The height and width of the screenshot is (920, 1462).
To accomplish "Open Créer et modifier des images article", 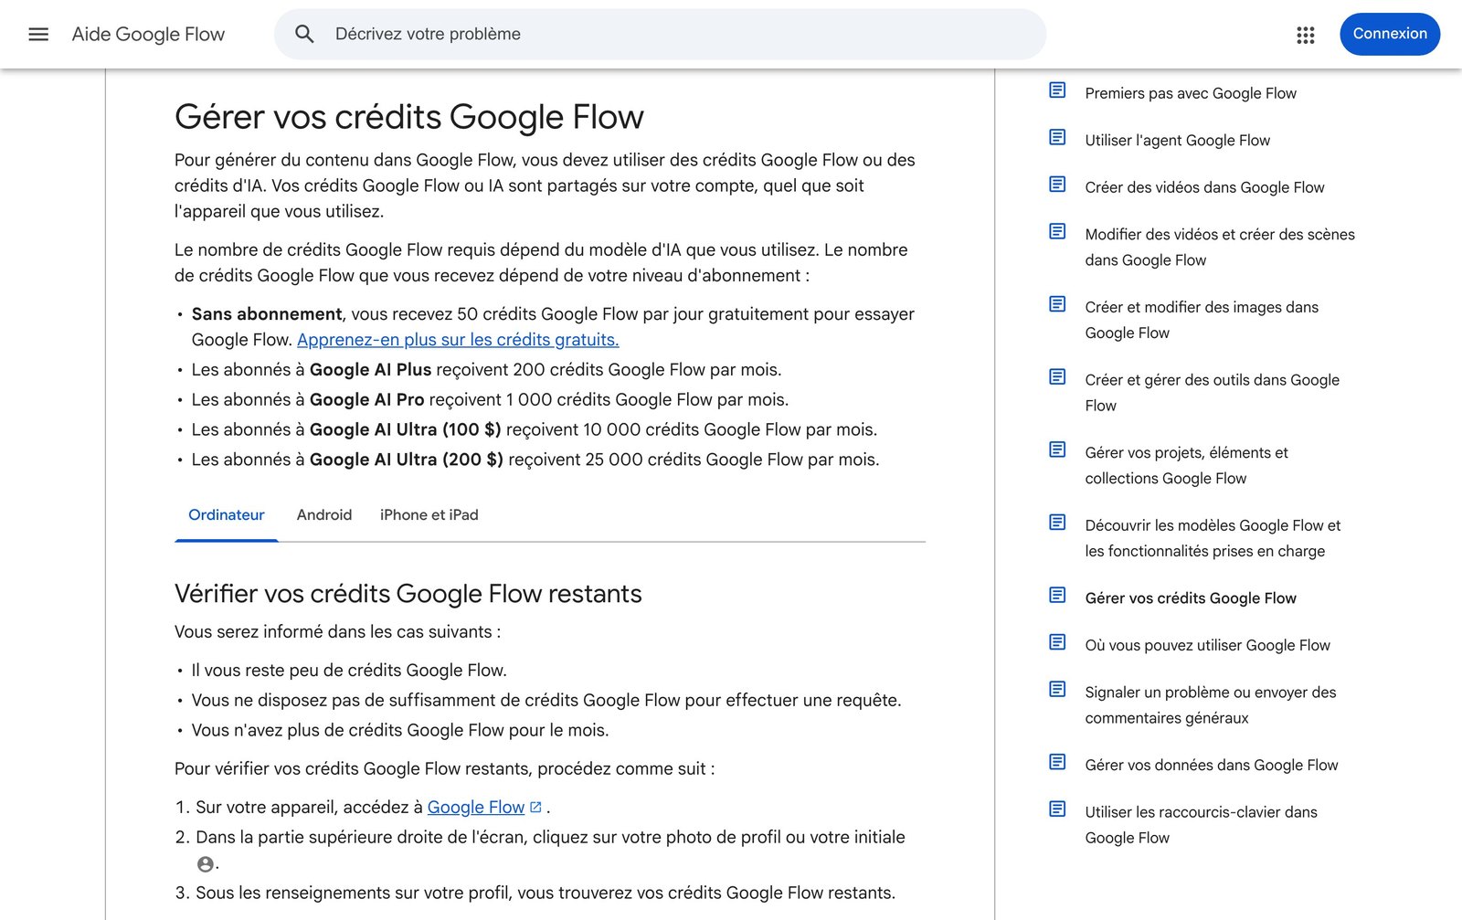I will (x=1202, y=320).
